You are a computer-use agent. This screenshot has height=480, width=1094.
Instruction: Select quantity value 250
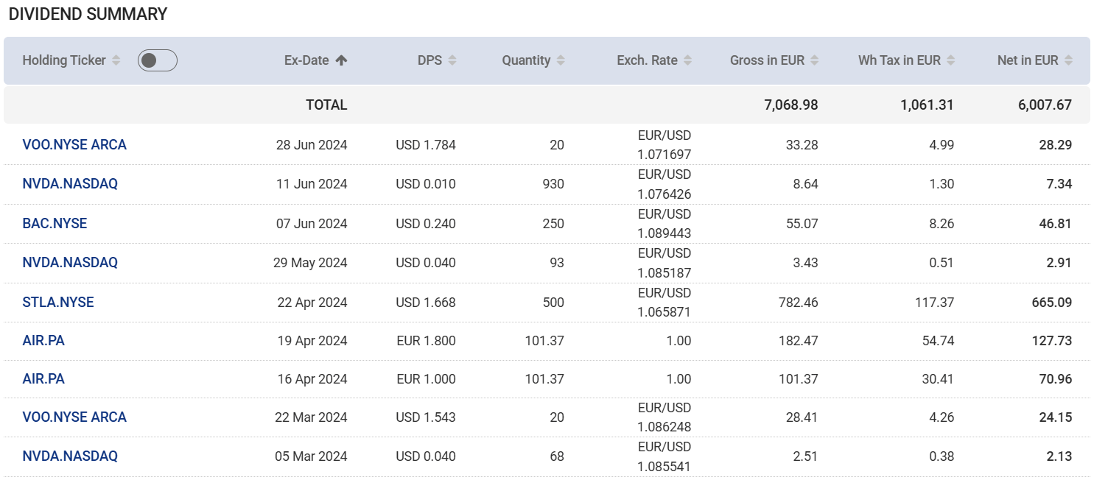pos(553,224)
